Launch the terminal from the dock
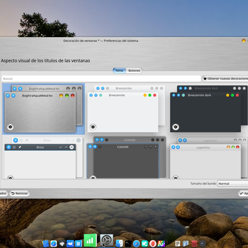Image resolution: width=248 pixels, height=248 pixels. (x=128, y=244)
